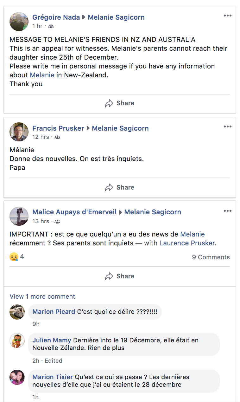Share Malice Aupays d'Emerveil's post
This screenshot has width=240, height=402.
pos(120,276)
